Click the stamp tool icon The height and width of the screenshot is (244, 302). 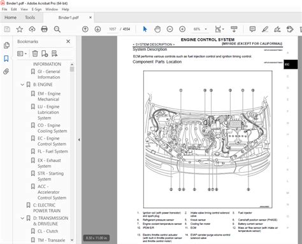pyautogui.click(x=290, y=29)
